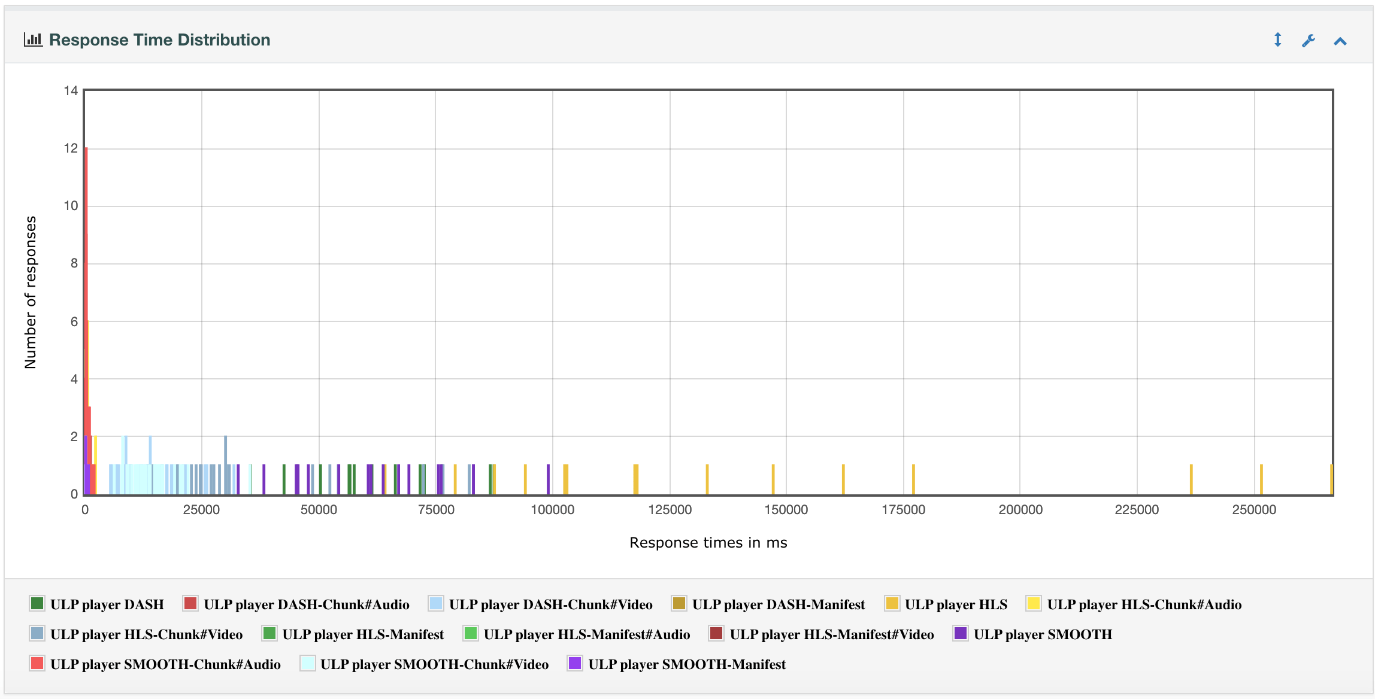This screenshot has height=699, width=1375.
Task: Click the 'ULP player HLS-Chunk#Audio' legend label
Action: click(1144, 604)
